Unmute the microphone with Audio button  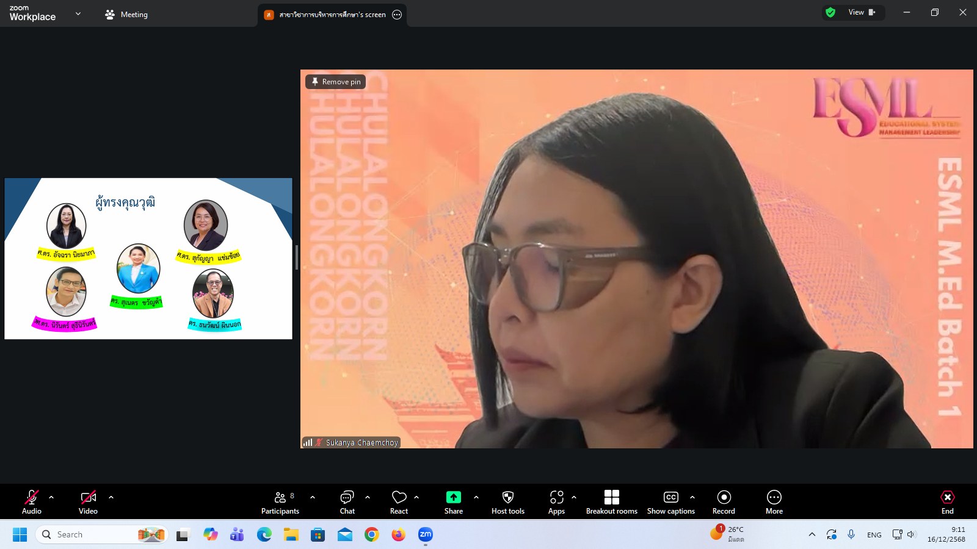(x=32, y=503)
